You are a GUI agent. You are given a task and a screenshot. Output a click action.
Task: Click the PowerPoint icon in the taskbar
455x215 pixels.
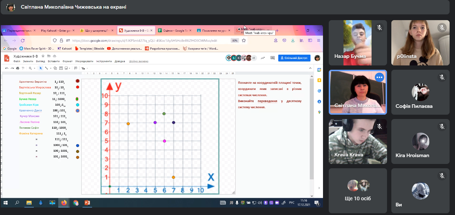pyautogui.click(x=87, y=202)
